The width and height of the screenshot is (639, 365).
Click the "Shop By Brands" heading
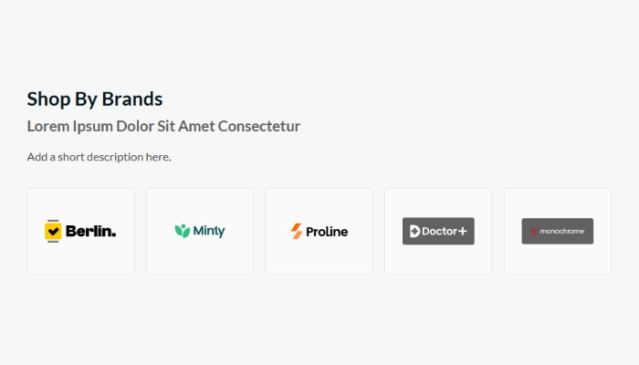click(x=95, y=99)
